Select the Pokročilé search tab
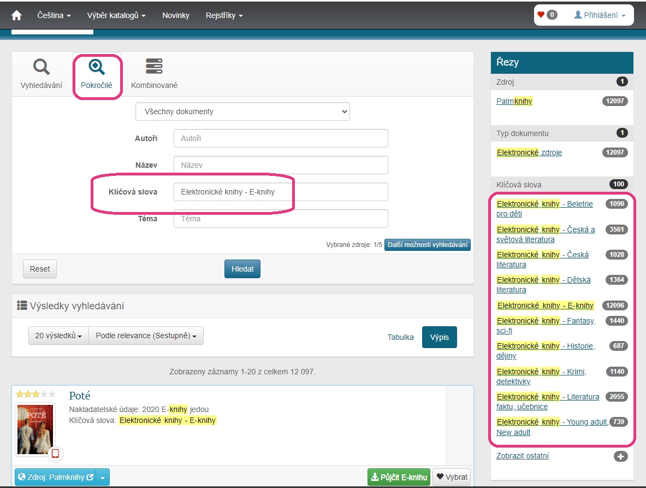Viewport: 646px width, 488px height. (97, 74)
